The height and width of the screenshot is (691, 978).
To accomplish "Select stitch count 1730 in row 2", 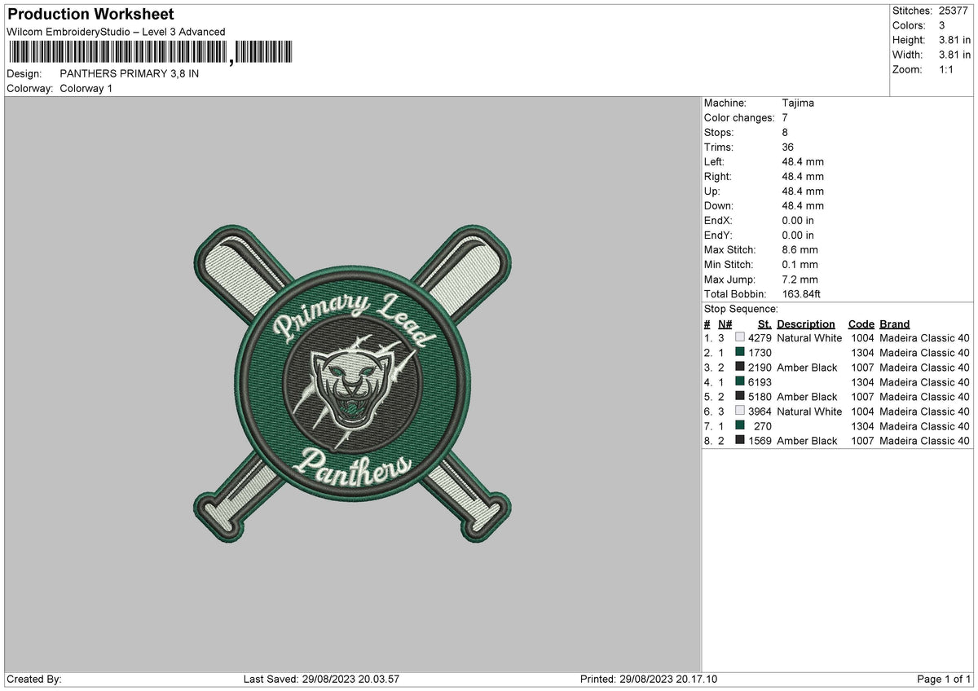I will (760, 353).
